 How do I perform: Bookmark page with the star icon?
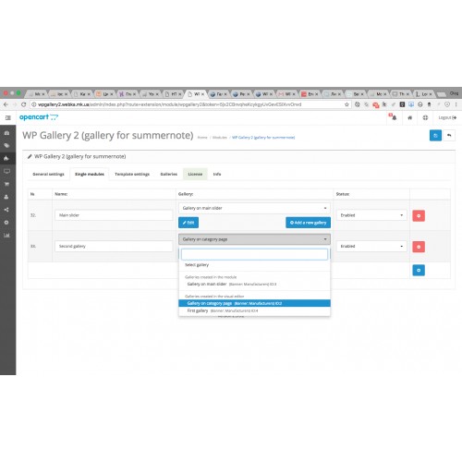click(x=346, y=104)
